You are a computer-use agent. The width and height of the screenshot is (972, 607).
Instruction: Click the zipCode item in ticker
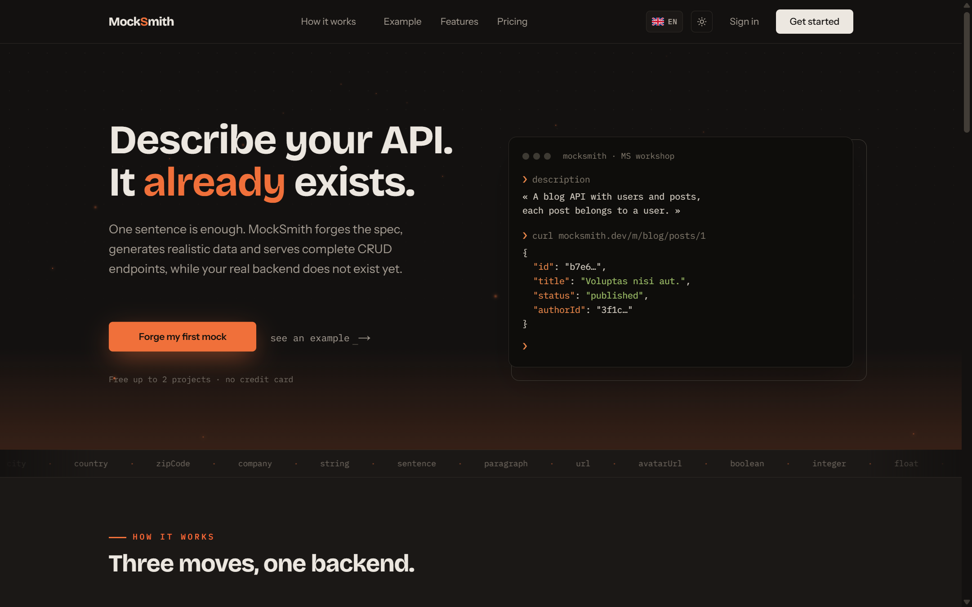coord(173,464)
